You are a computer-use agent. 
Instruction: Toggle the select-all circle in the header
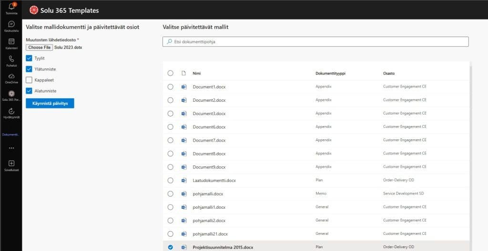[170, 73]
